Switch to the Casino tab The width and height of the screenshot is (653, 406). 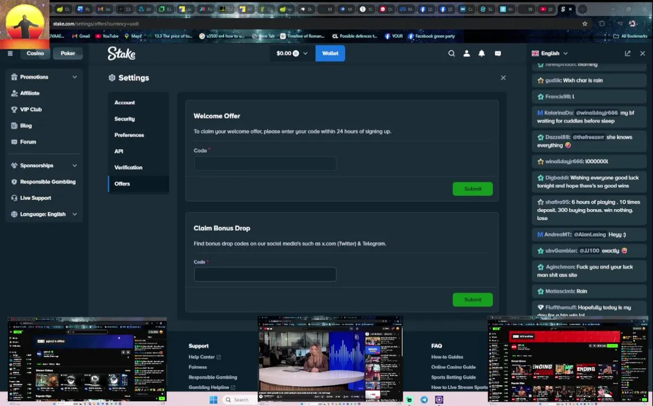[x=35, y=53]
